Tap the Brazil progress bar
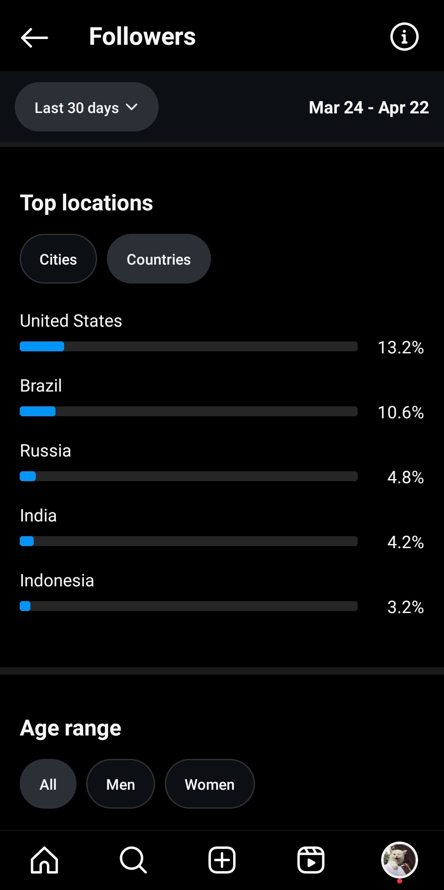 [189, 411]
